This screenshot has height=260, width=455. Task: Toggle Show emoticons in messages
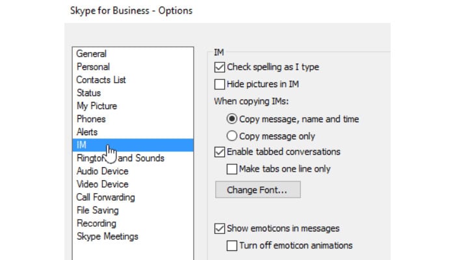coord(220,228)
